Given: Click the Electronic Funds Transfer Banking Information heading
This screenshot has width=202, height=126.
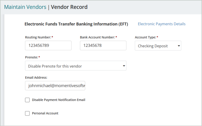Looking at the screenshot, I should [x=76, y=24].
